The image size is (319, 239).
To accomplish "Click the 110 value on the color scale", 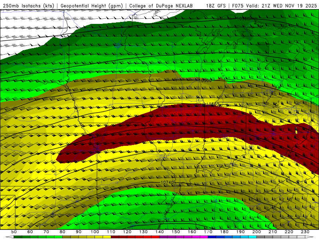I will coord(111,232).
